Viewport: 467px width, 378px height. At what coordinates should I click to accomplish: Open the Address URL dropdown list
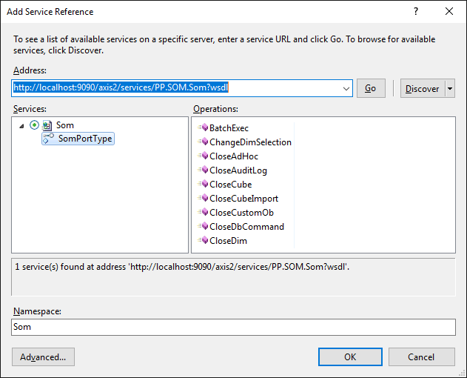[x=347, y=89]
